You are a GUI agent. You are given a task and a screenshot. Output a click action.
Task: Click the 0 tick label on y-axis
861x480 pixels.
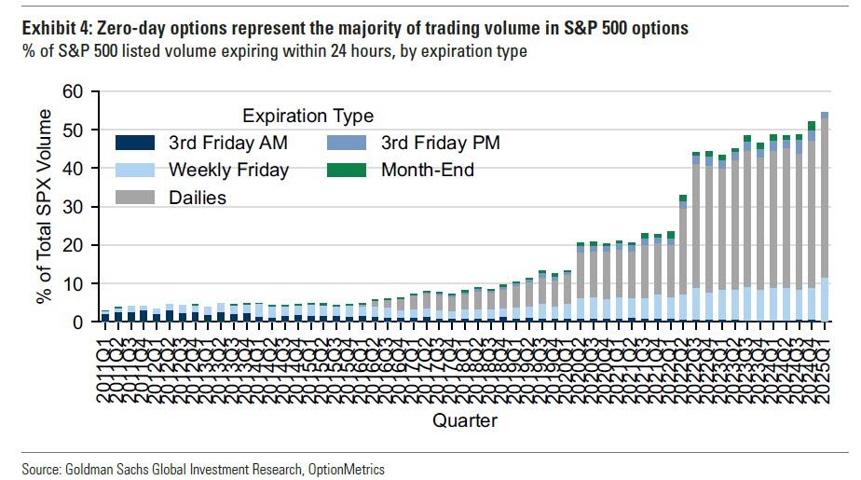(x=78, y=322)
